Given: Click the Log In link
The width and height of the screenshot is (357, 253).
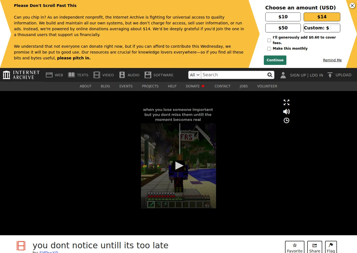Looking at the screenshot, I should pyautogui.click(x=316, y=75).
